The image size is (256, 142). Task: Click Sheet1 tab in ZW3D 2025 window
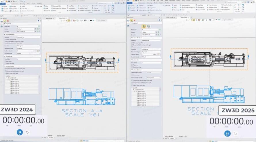[x=172, y=139]
